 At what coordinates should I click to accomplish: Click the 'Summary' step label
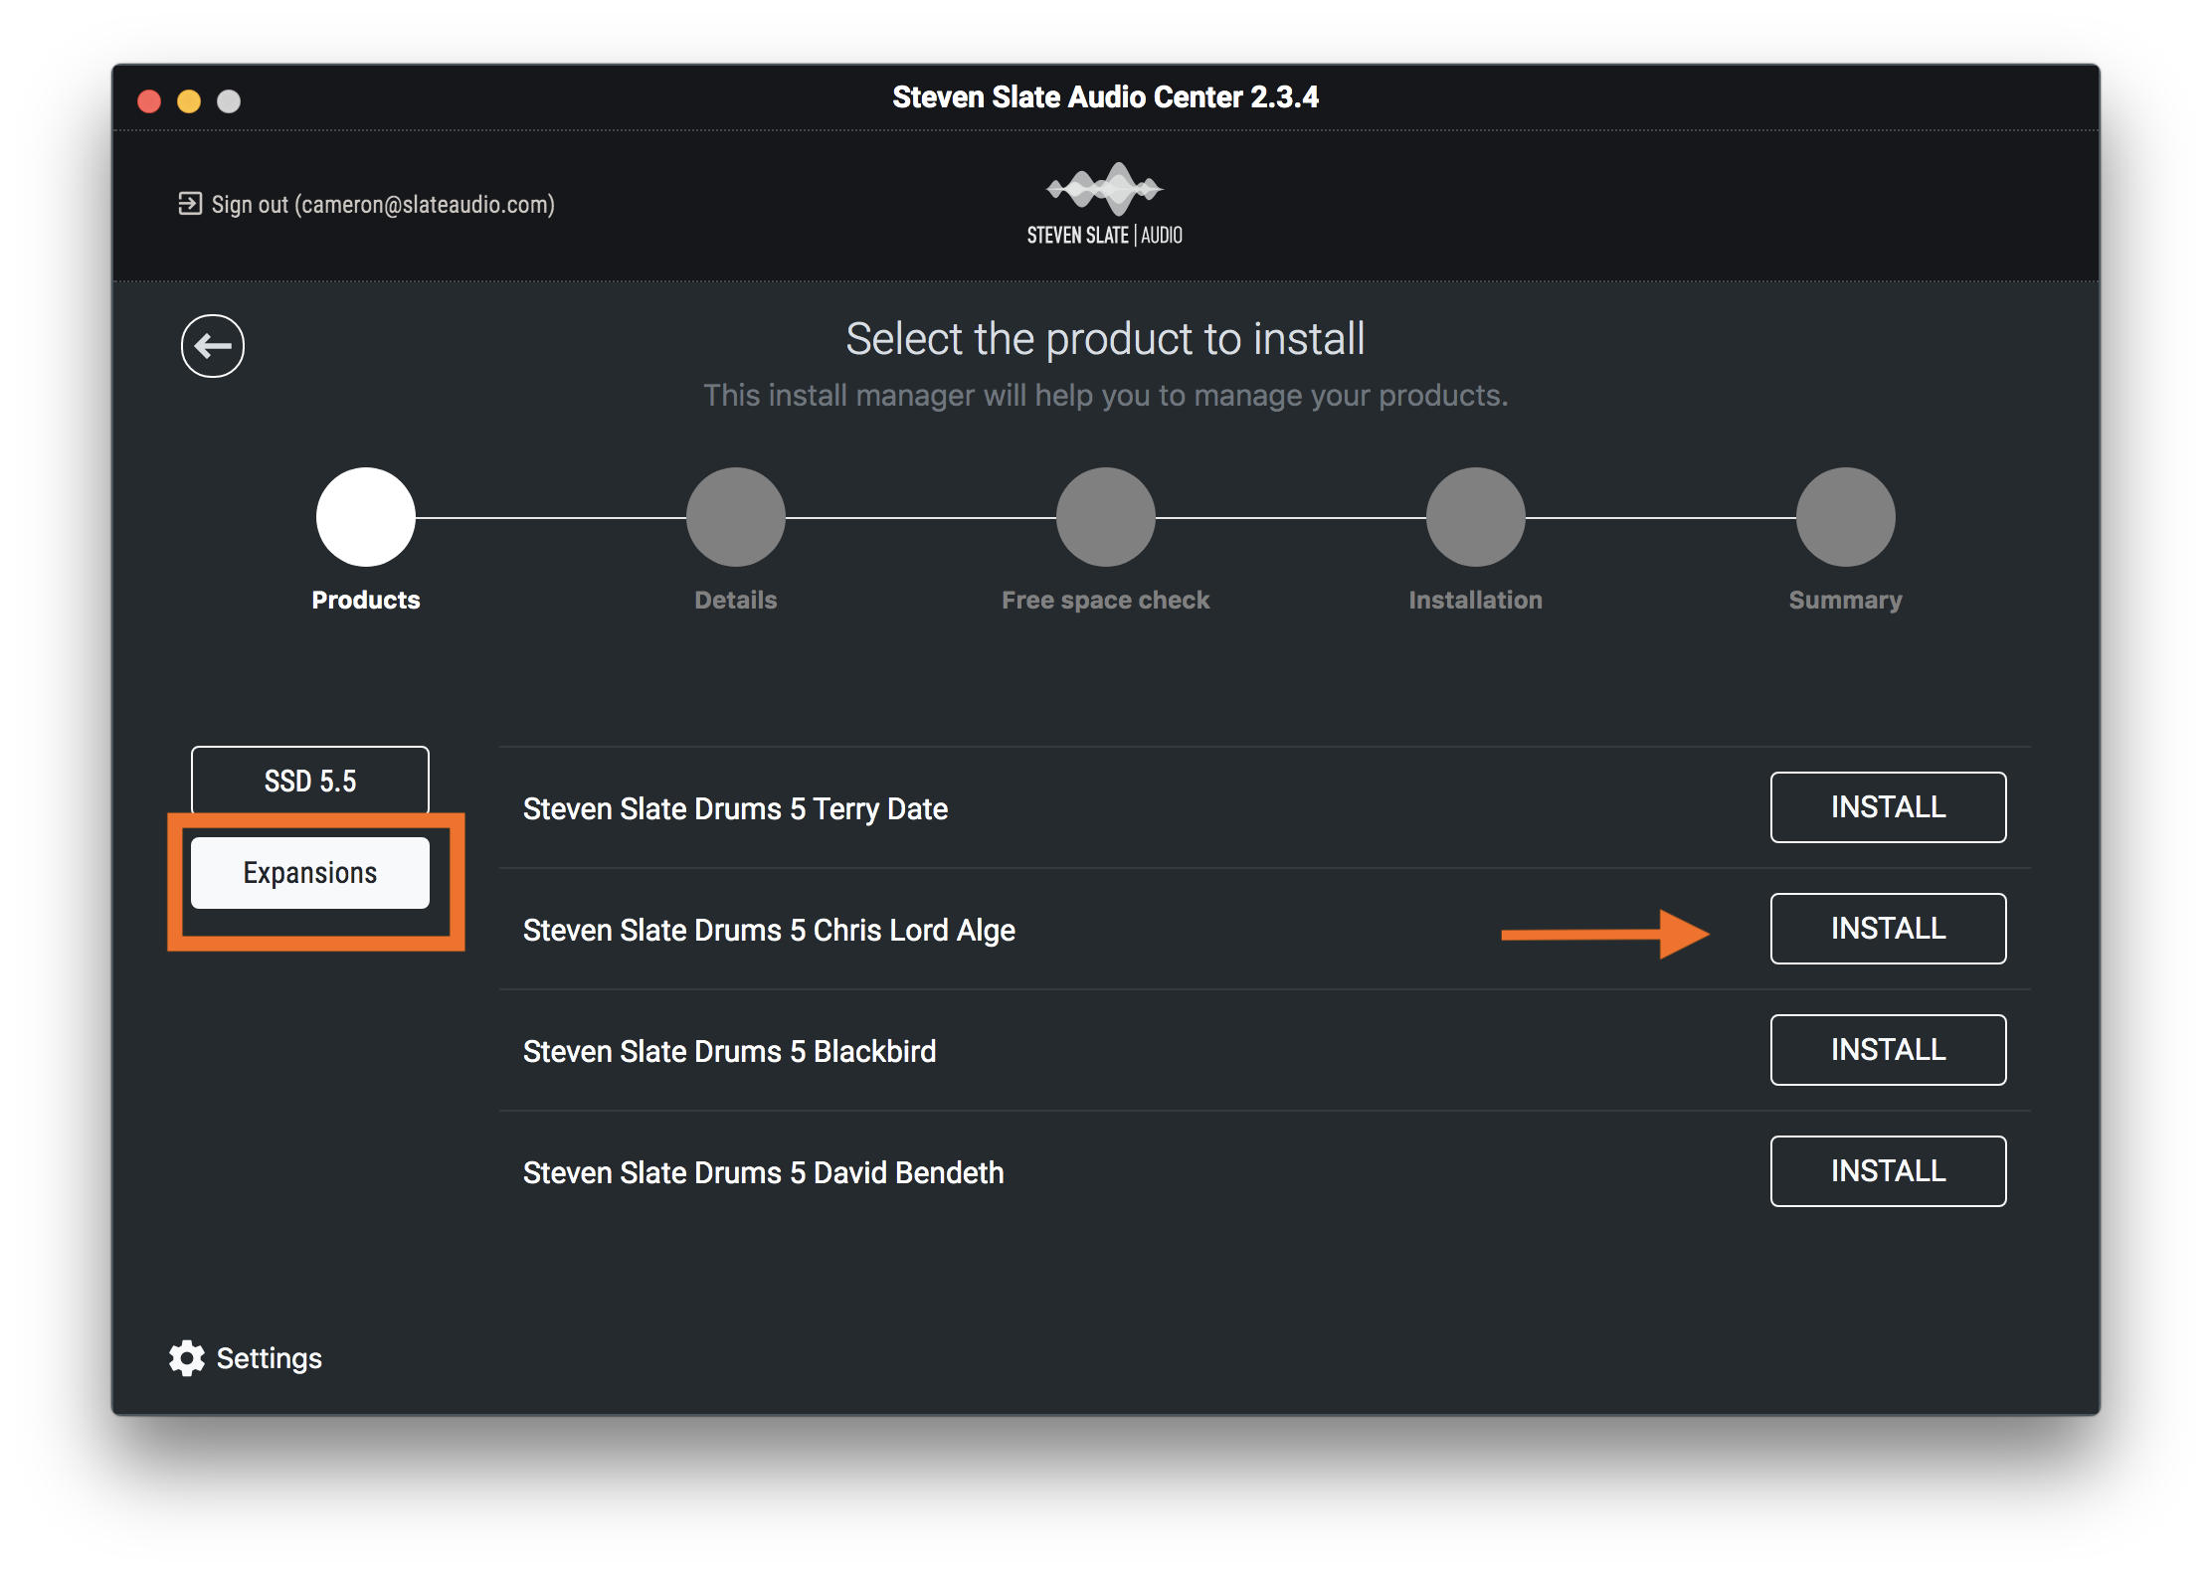1846,600
